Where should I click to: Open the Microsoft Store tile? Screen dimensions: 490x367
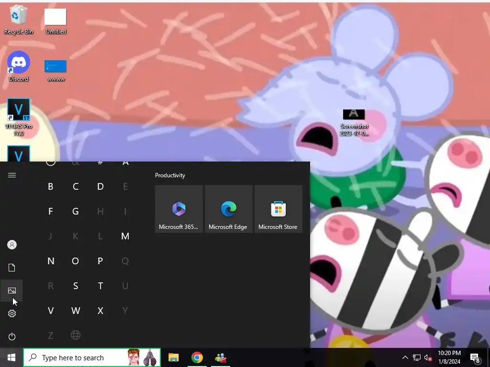pos(278,209)
